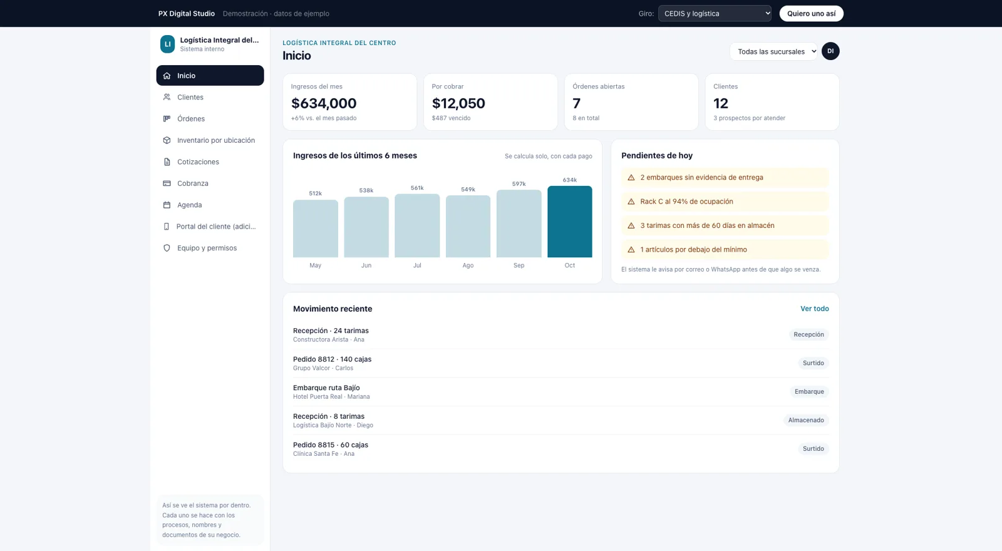Click the Sep bar labeled 597k
1002x551 pixels.
coord(519,224)
